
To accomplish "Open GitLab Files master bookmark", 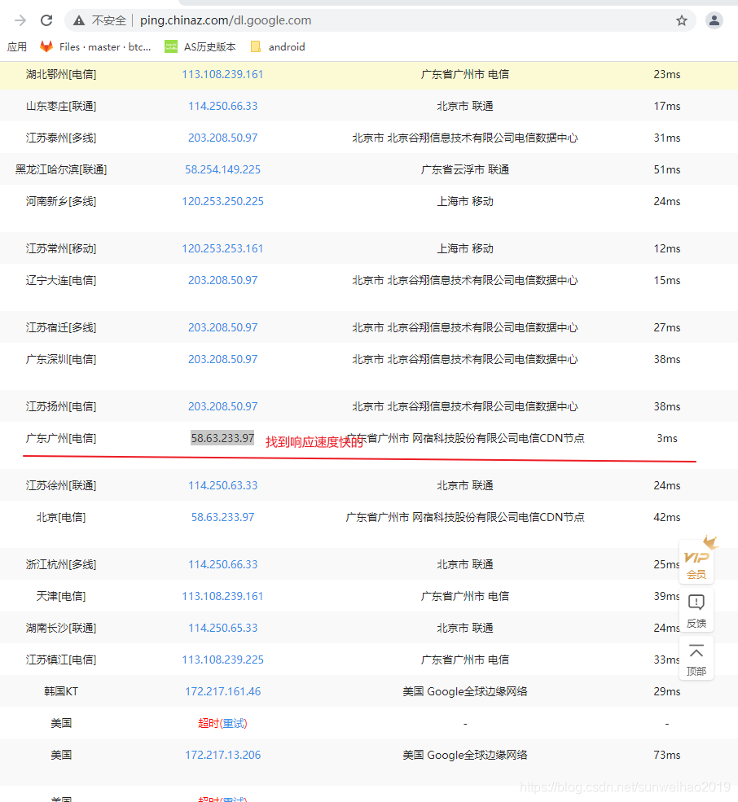I will [95, 47].
